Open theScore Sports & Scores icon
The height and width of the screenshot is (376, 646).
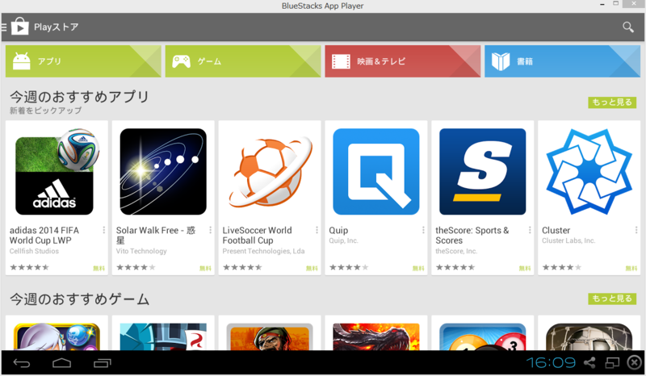click(482, 172)
